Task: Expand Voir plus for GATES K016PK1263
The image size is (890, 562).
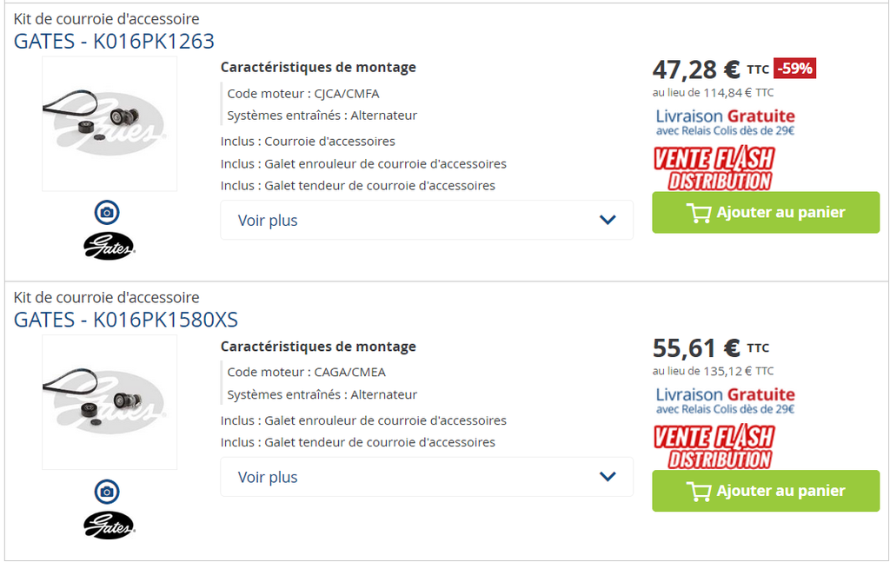Action: coord(426,220)
